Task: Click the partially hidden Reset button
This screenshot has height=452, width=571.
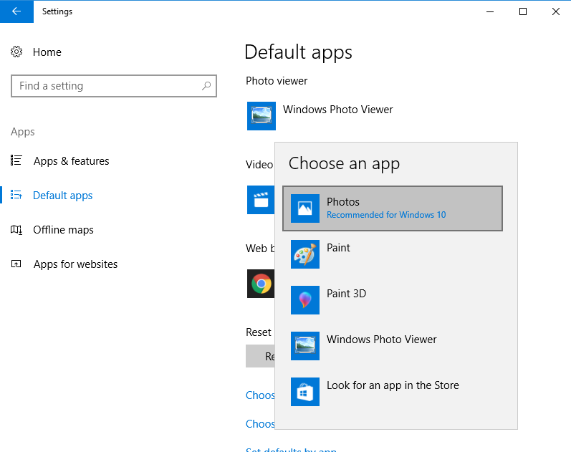Action: [260, 356]
